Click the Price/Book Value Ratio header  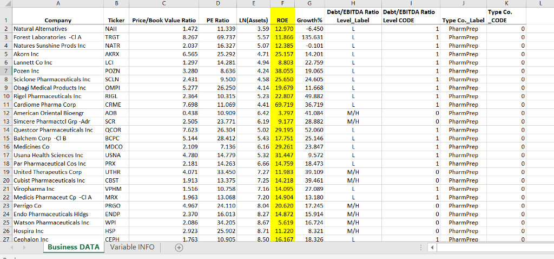click(x=164, y=16)
